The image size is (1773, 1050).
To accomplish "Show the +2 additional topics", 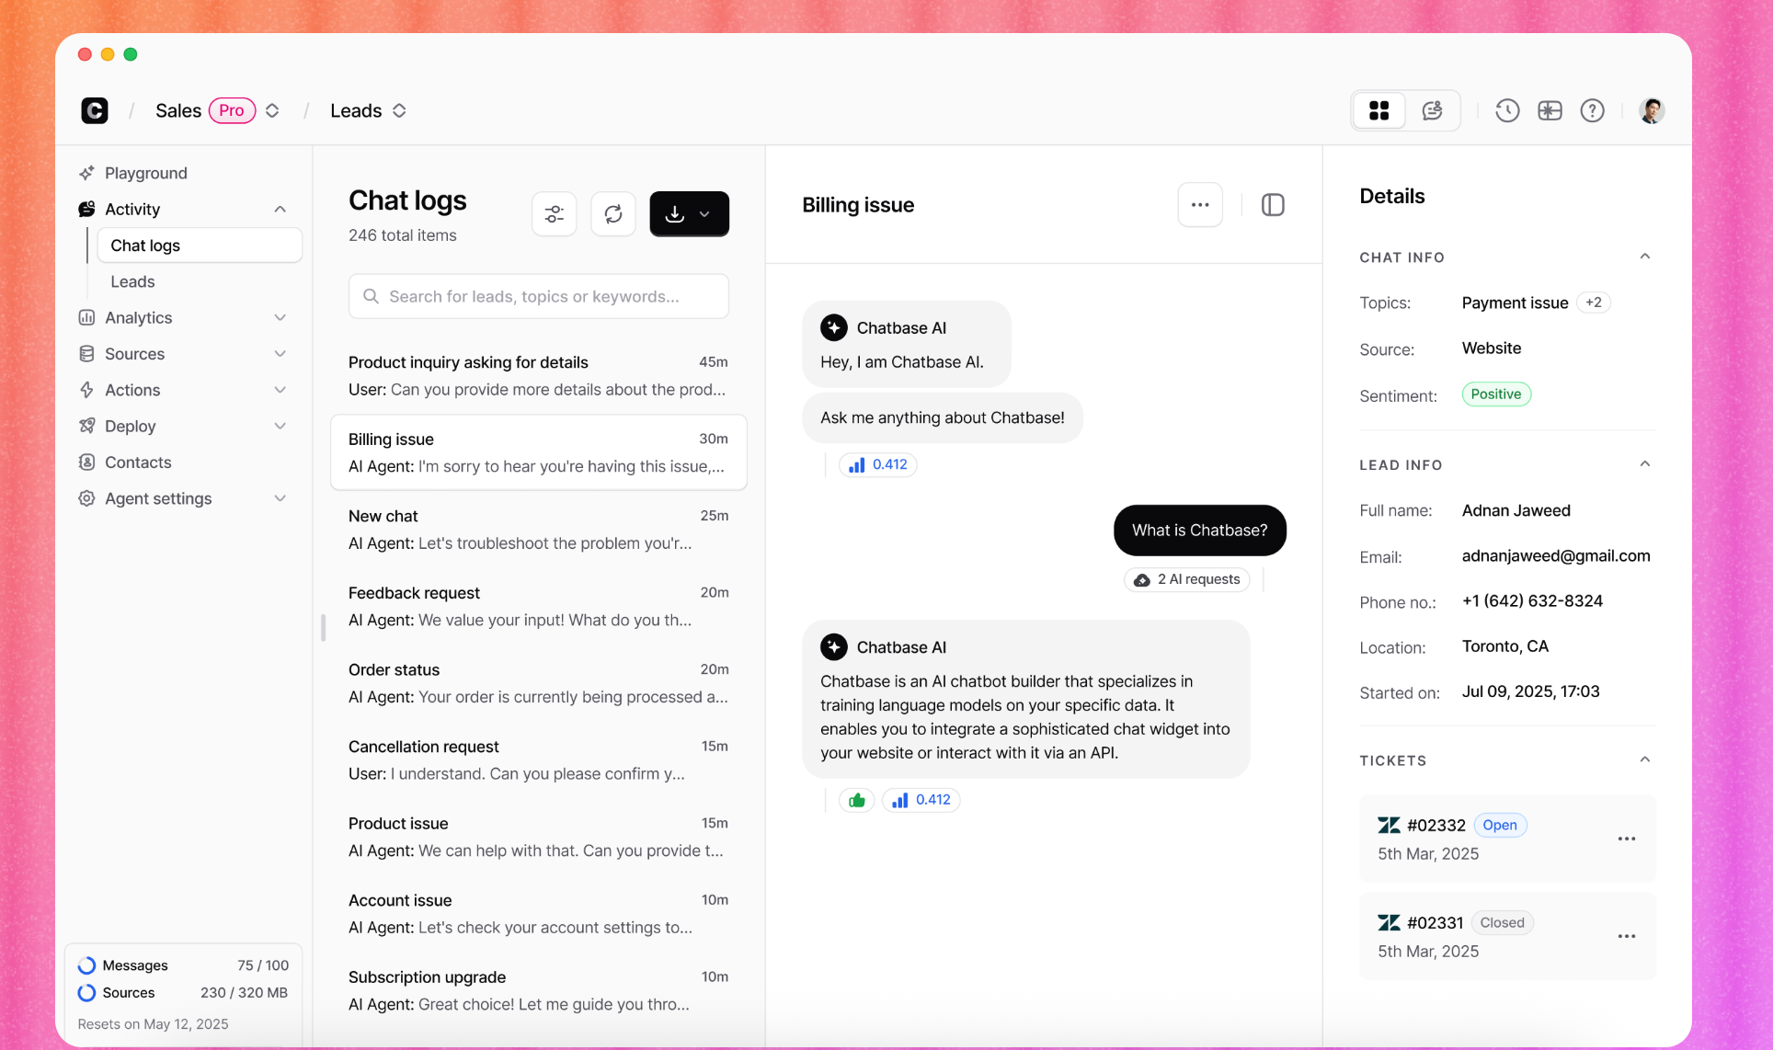I will 1594,302.
